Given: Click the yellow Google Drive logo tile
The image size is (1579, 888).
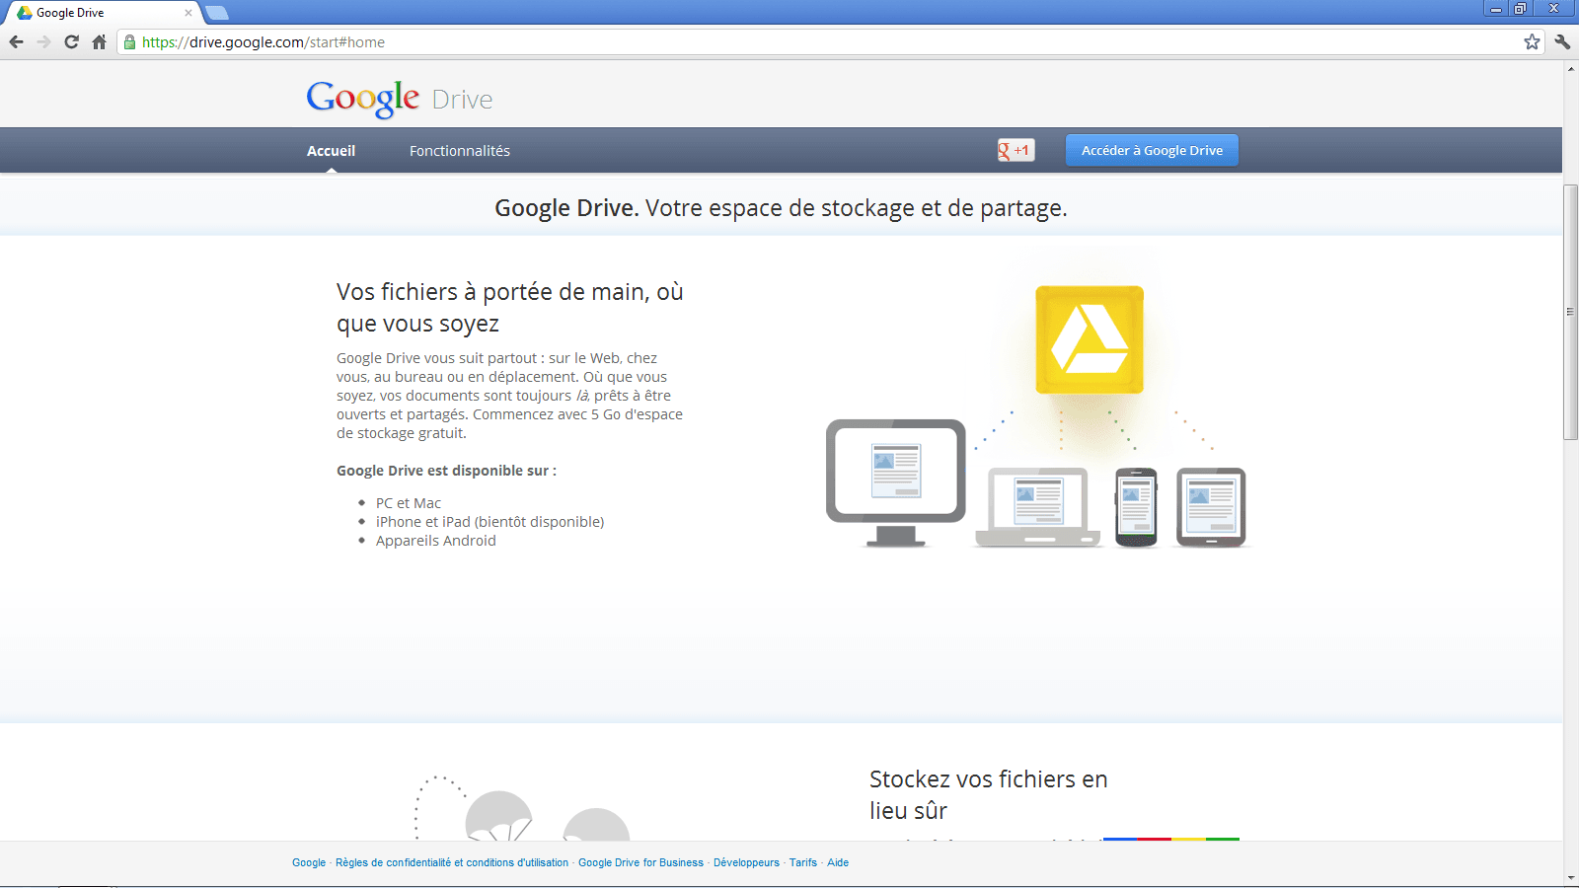Looking at the screenshot, I should tap(1089, 339).
